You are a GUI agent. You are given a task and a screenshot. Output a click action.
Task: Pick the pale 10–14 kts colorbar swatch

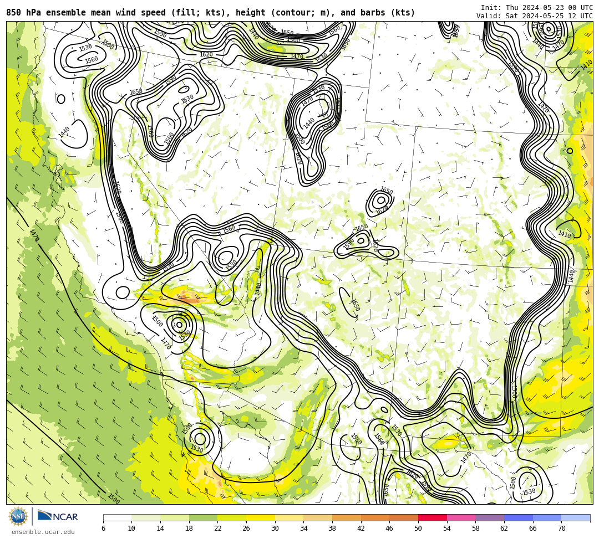pyautogui.click(x=146, y=517)
